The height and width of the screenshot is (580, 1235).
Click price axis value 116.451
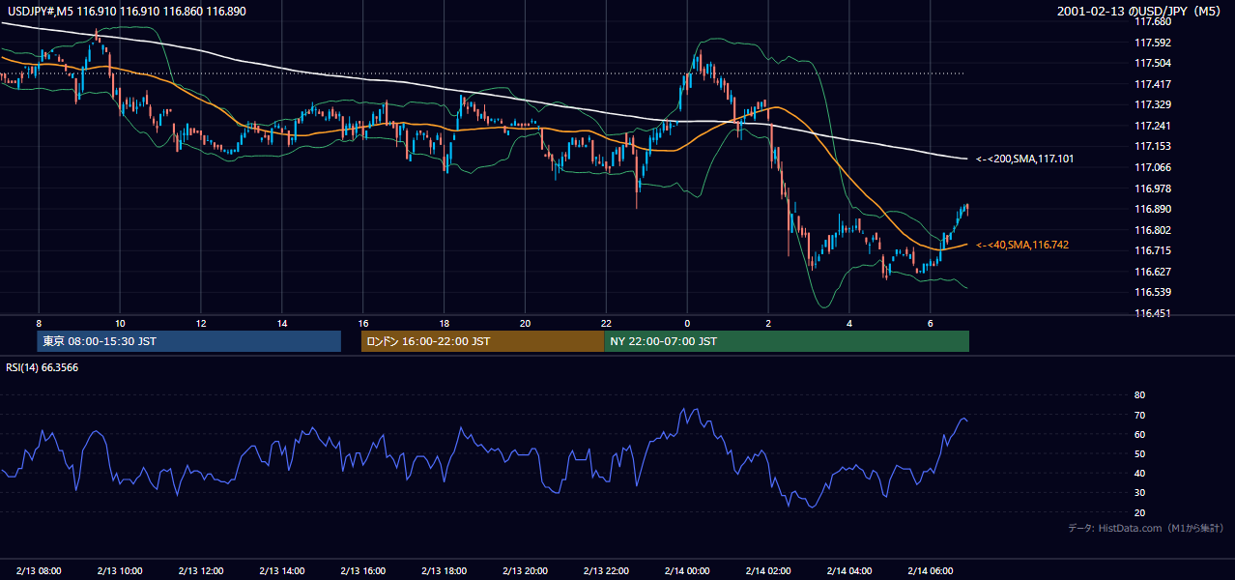coord(1153,313)
